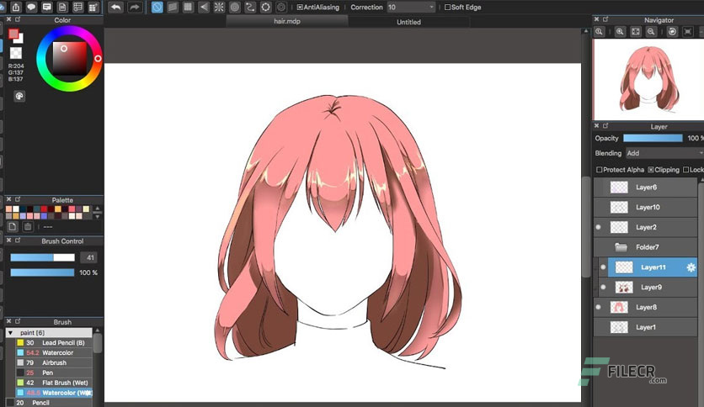Viewport: 704px width, 407px height.
Task: Open Layer11 settings gear icon
Action: (x=691, y=267)
